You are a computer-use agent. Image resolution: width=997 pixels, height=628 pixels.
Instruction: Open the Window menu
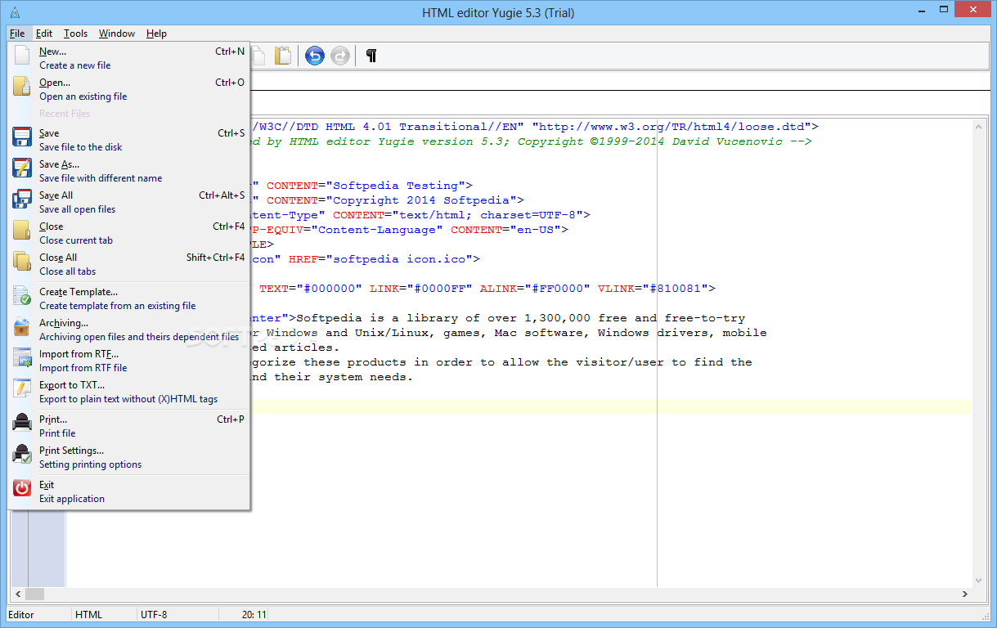[117, 34]
